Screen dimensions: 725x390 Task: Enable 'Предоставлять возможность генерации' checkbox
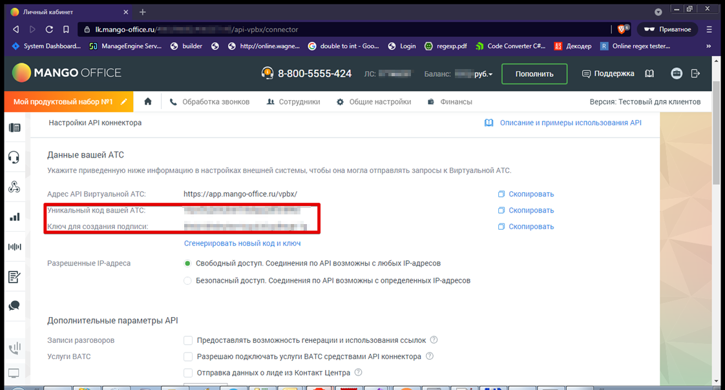(x=188, y=340)
